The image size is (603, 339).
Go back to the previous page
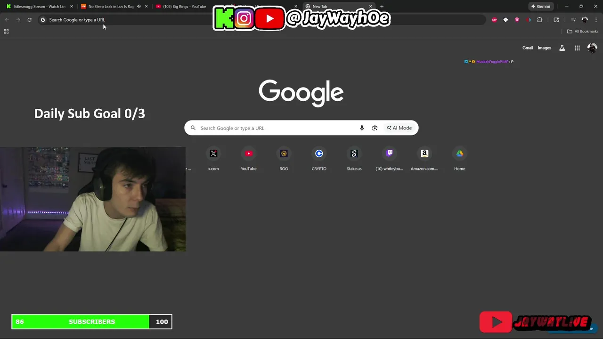[x=7, y=20]
